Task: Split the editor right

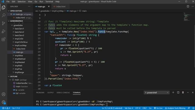Action: click(x=188, y=6)
